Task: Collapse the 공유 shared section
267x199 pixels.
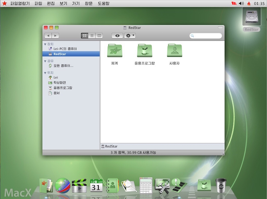Action: point(45,61)
